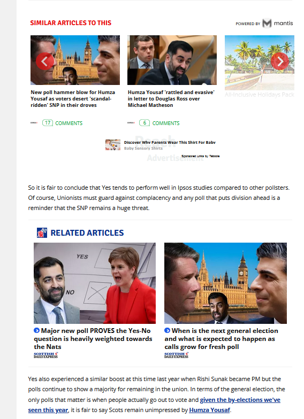Screen dimensions: 304x419
Task: Click Scottish Daily Express logo under election article
Action: click(x=177, y=355)
